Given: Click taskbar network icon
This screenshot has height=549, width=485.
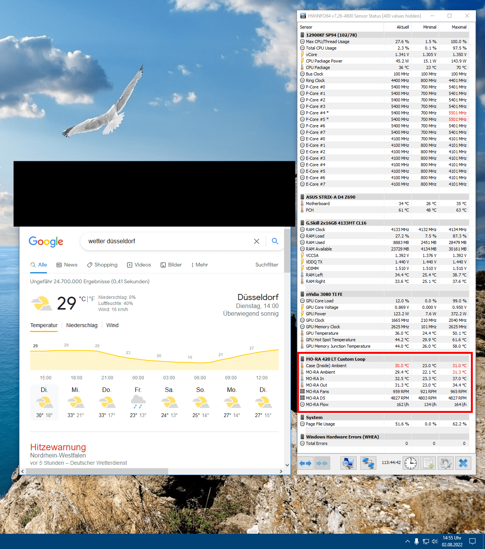Looking at the screenshot, I should 426,541.
